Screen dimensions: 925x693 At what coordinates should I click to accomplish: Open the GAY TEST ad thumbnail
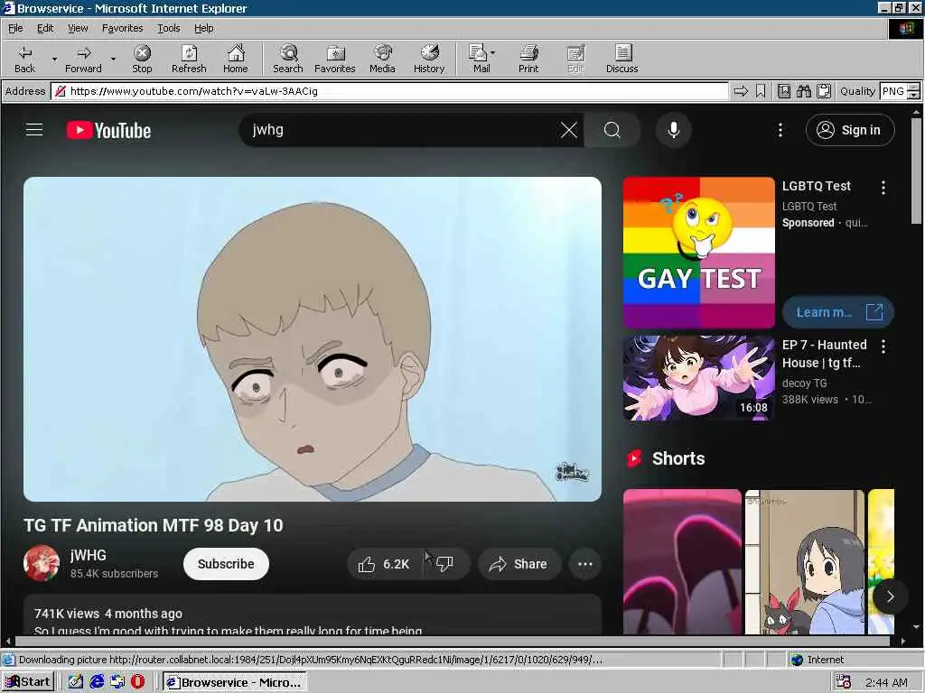pos(698,253)
